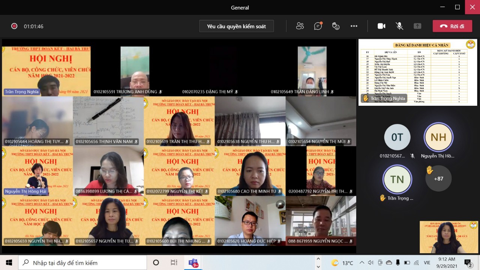Select the 0200487792 Nguyễn Thị Th… tile
Screen dimensions: 480x270
[321, 171]
